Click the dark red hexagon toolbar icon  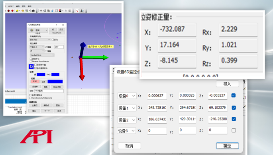[8, 11]
